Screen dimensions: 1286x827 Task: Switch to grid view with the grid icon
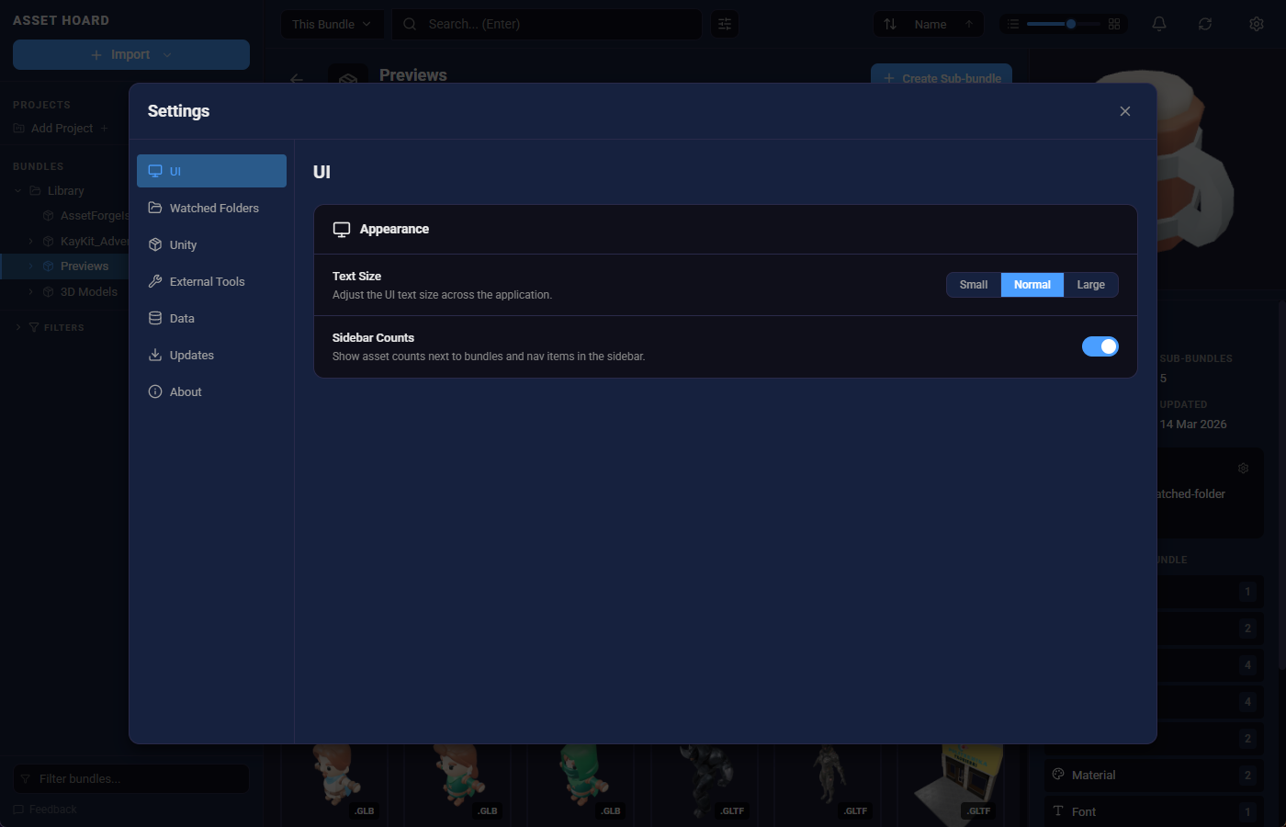[x=1114, y=24]
